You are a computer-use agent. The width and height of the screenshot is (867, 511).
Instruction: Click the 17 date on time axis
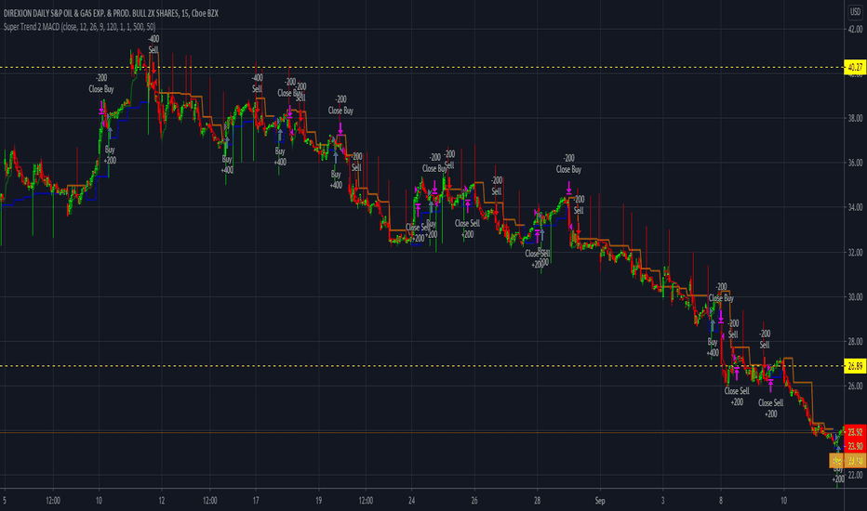[256, 501]
